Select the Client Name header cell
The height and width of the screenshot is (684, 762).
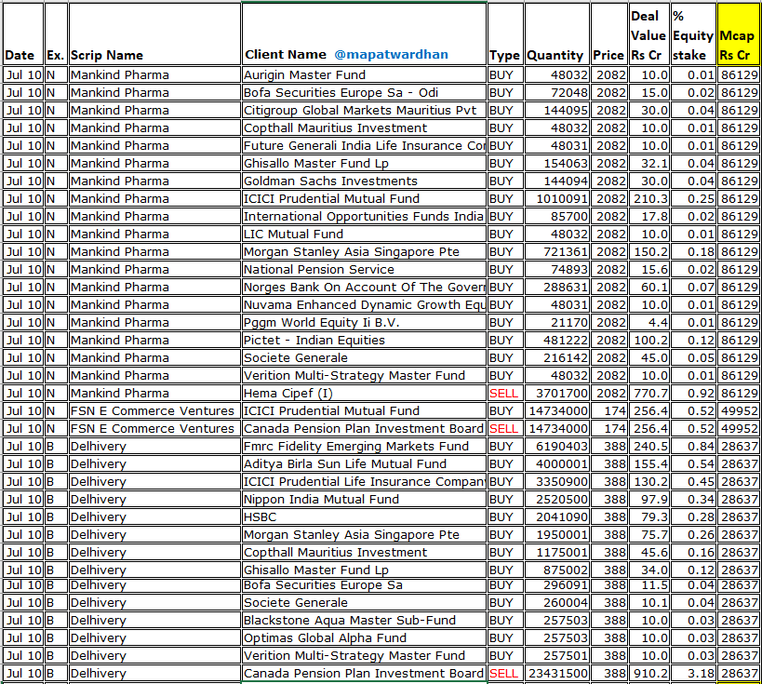pyautogui.click(x=364, y=34)
